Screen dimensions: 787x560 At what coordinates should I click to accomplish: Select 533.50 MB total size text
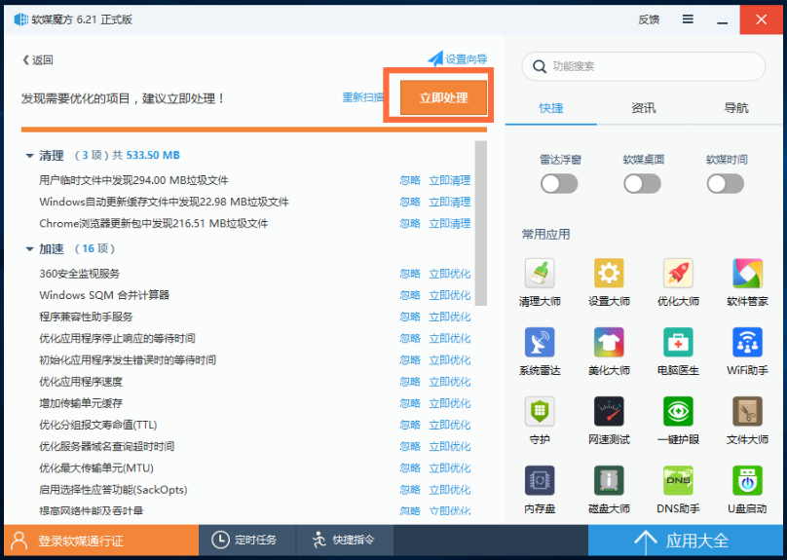[x=153, y=155]
